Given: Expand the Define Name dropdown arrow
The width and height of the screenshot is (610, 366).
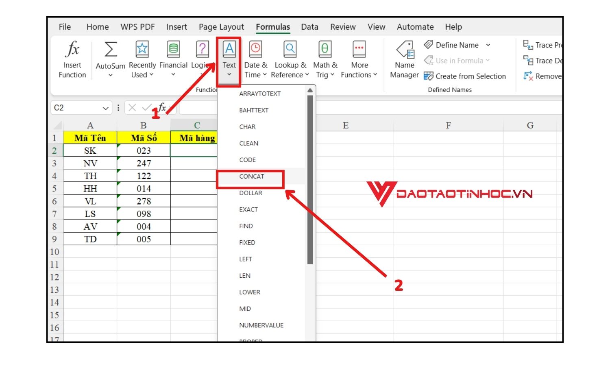Looking at the screenshot, I should pyautogui.click(x=488, y=45).
